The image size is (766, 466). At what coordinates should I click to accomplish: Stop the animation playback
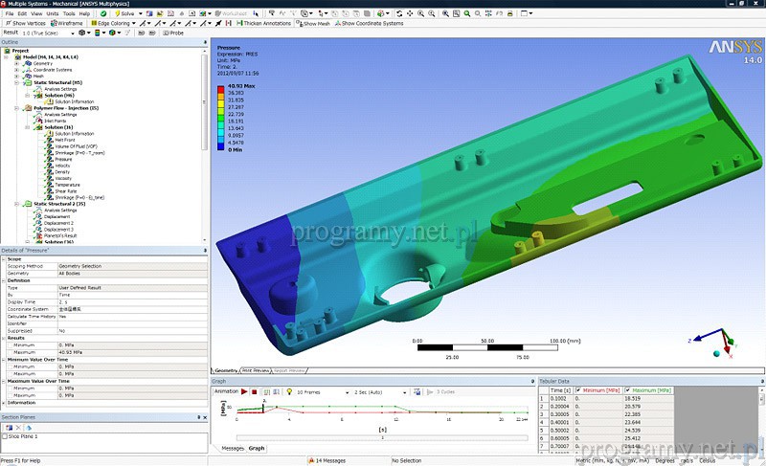tap(254, 391)
